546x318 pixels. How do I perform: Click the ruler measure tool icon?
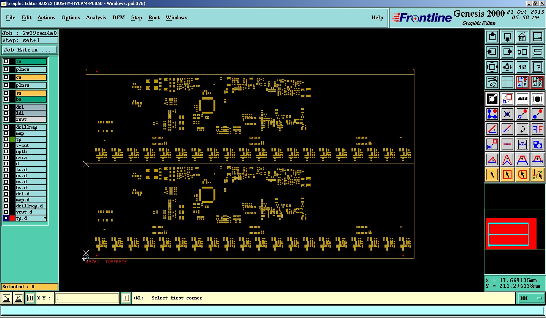(x=522, y=99)
